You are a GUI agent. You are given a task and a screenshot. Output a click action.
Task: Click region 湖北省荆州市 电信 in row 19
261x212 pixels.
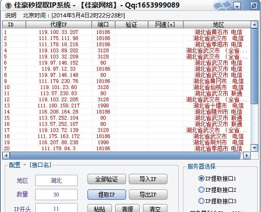click(218, 142)
